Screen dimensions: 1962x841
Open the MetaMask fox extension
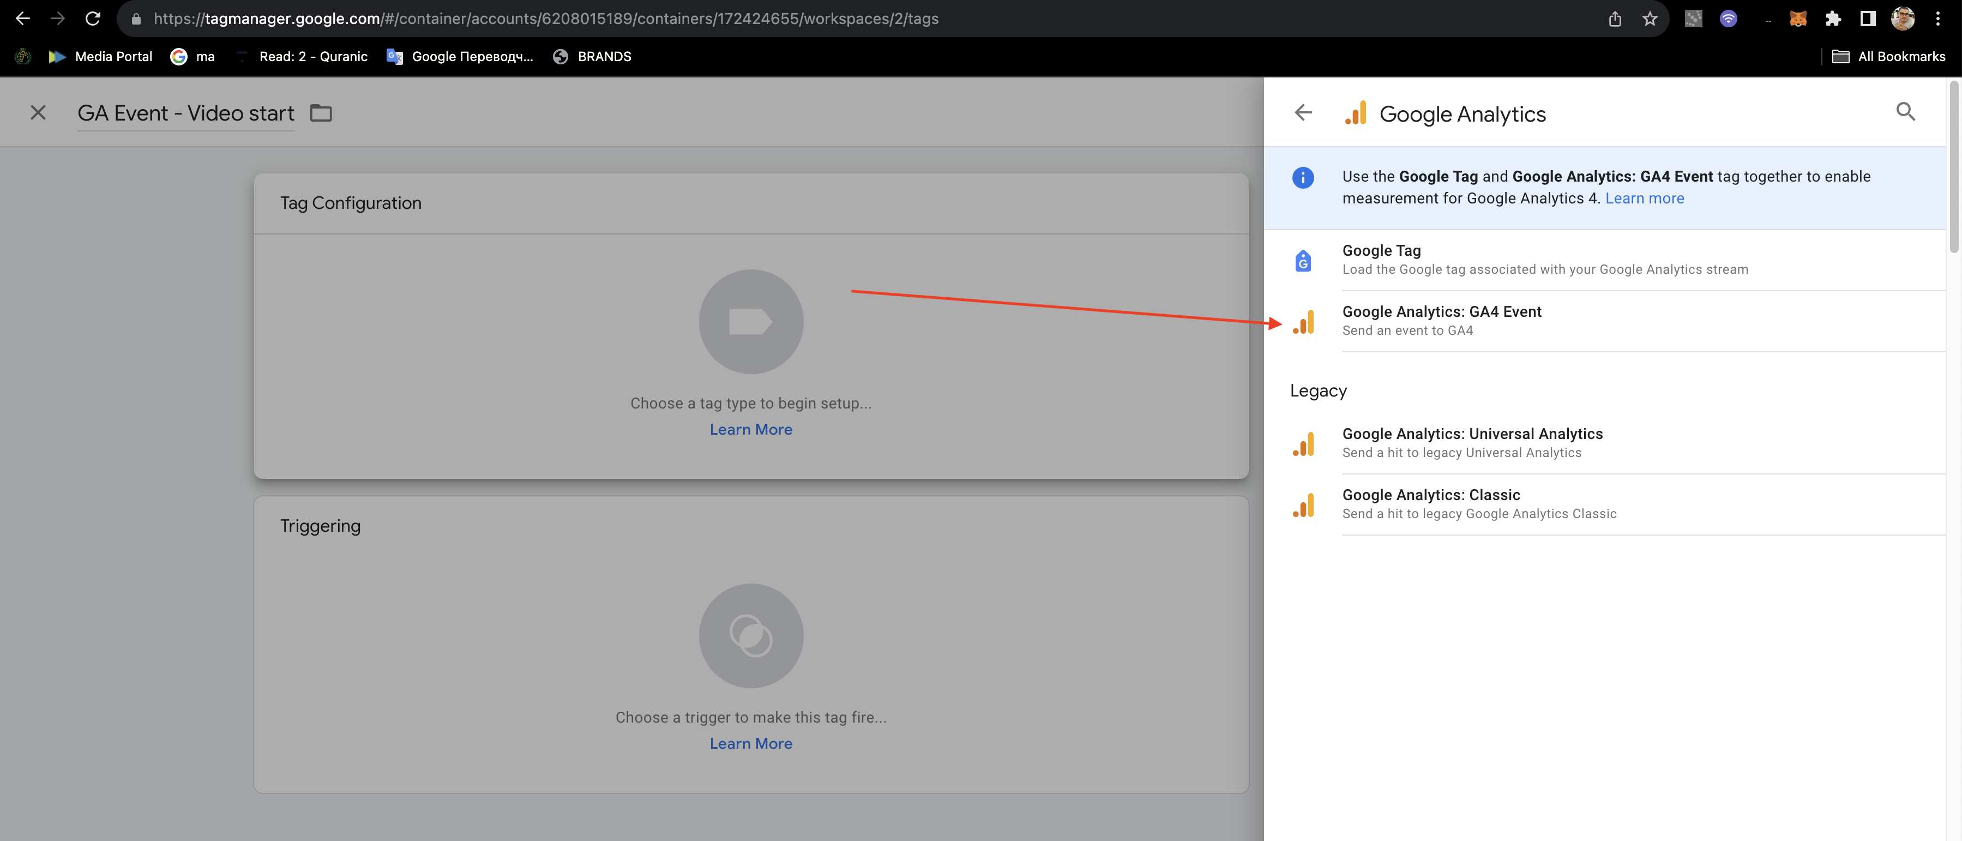pyautogui.click(x=1797, y=19)
